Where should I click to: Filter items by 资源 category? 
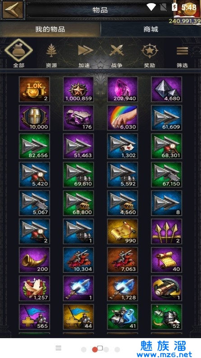click(51, 55)
